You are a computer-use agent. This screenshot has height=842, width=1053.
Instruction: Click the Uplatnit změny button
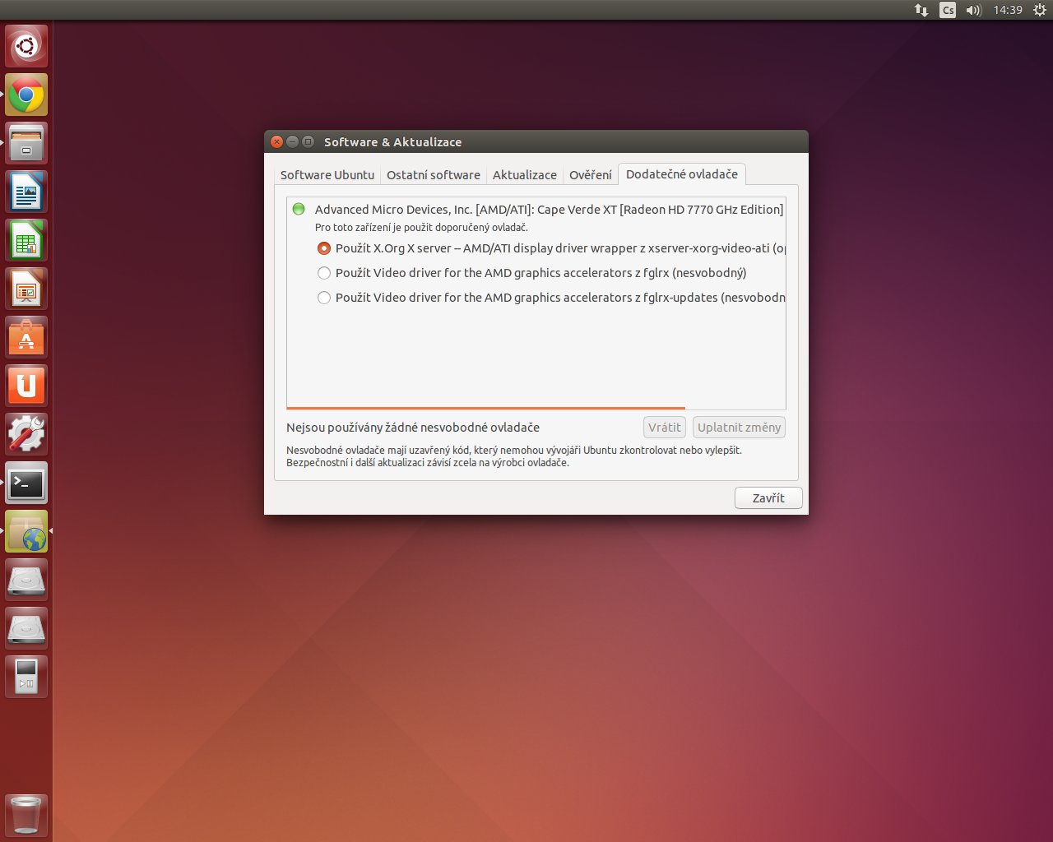tap(739, 428)
